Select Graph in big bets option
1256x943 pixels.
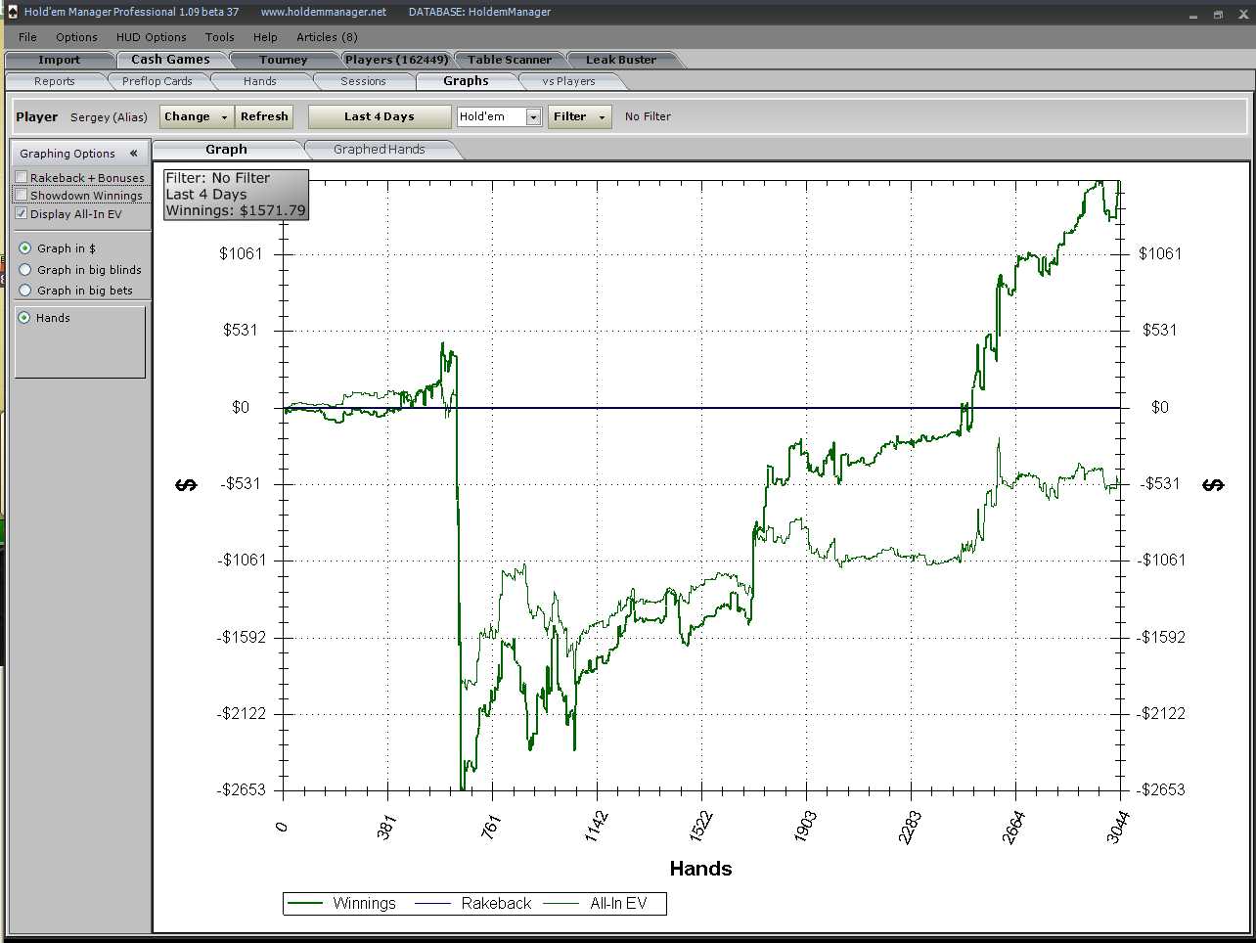click(x=25, y=291)
